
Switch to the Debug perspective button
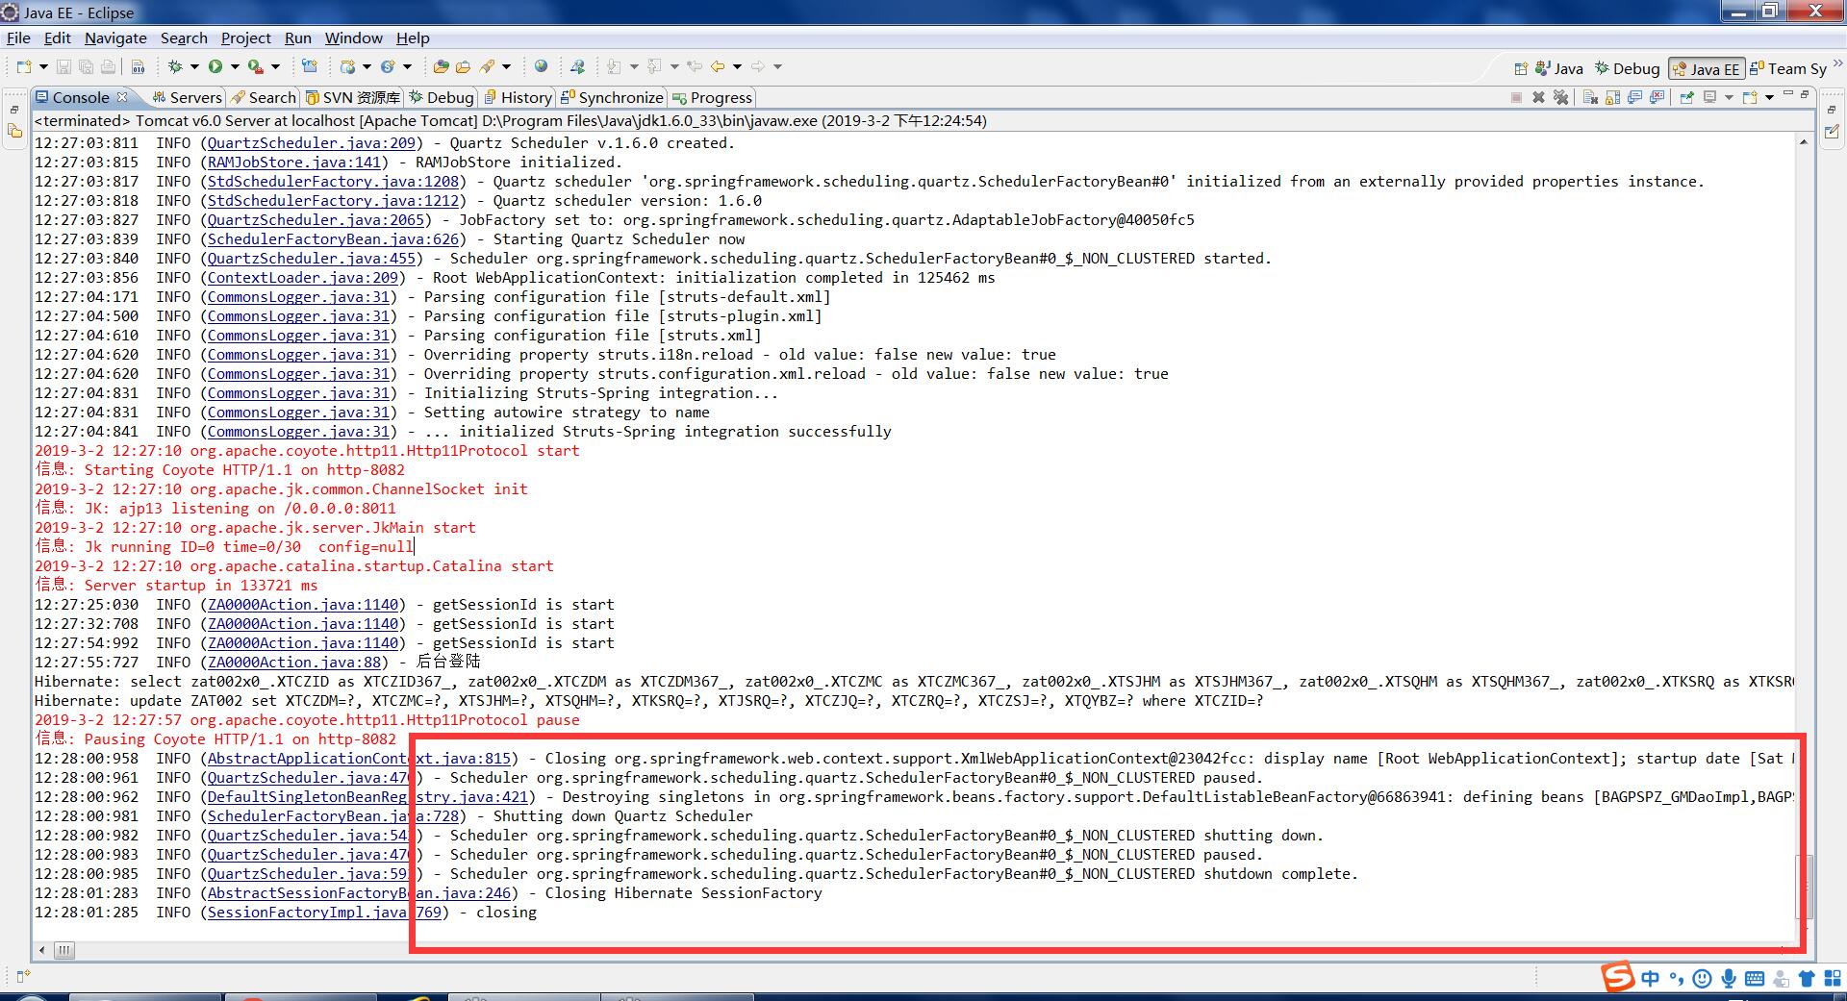(x=1627, y=68)
